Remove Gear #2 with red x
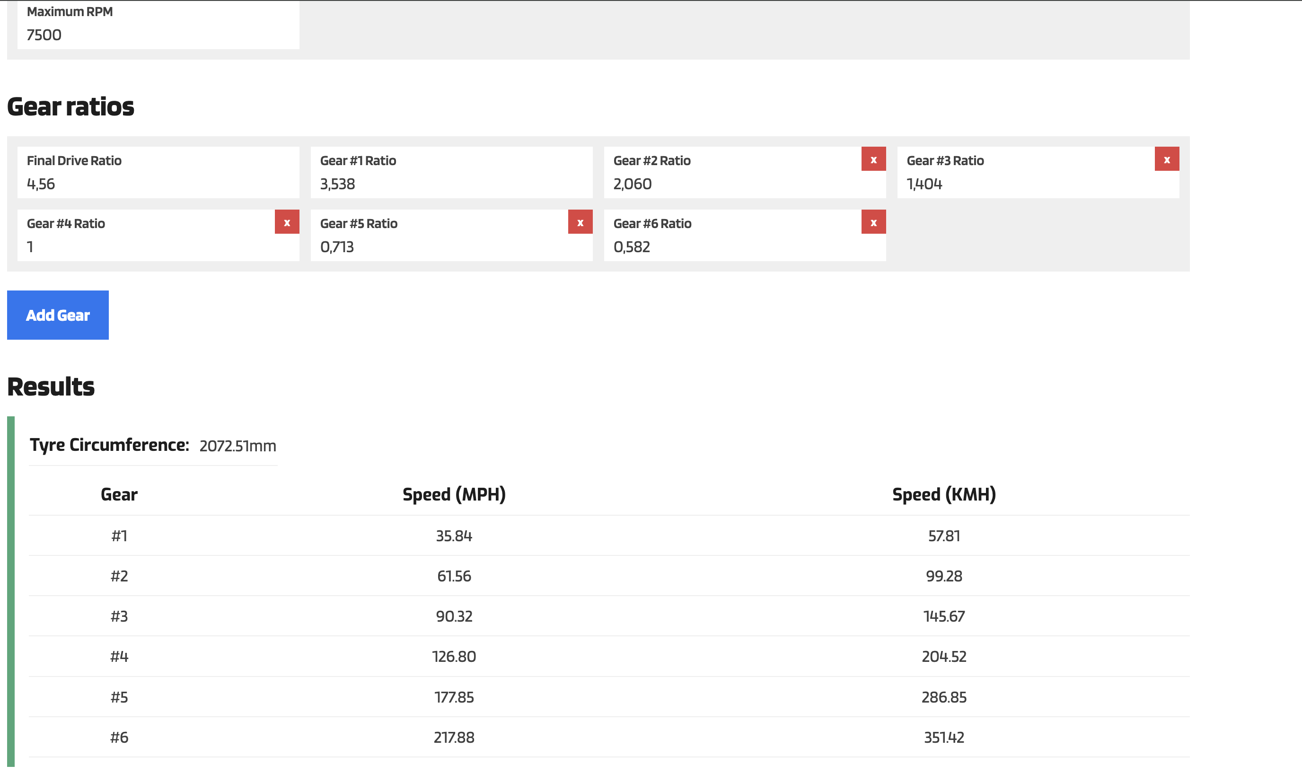 (873, 159)
